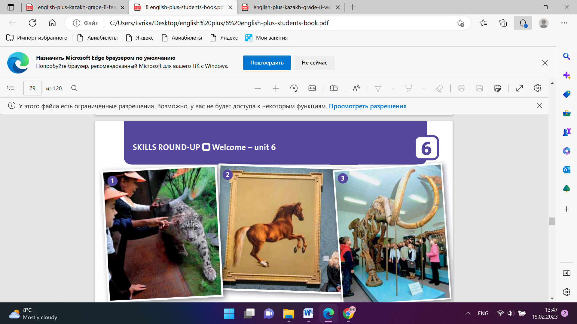Enter full screen PDF mode

click(x=520, y=88)
